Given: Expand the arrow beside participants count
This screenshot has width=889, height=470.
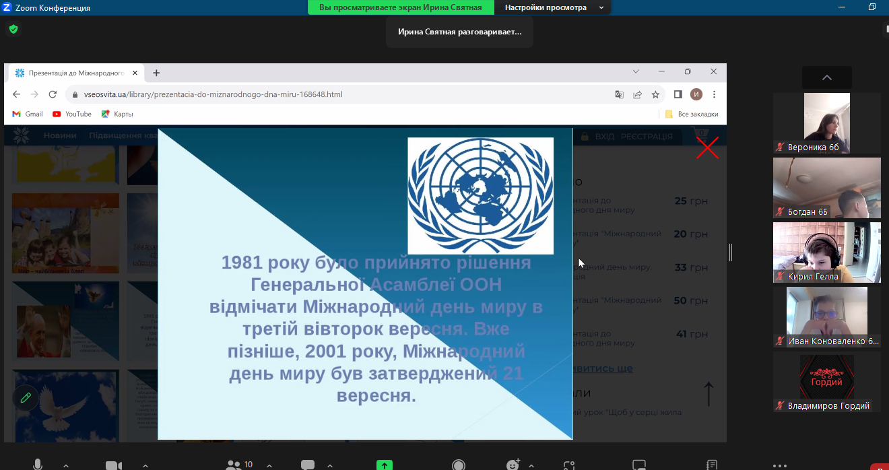Looking at the screenshot, I should coord(269,465).
